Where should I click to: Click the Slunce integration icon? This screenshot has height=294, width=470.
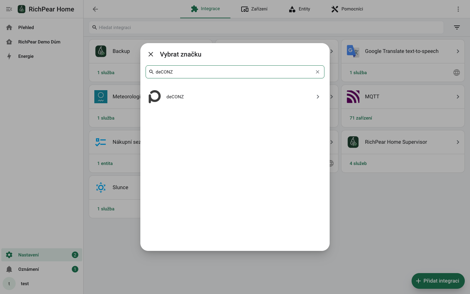[x=101, y=188]
